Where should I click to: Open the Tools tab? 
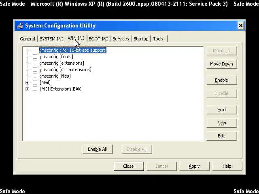158,39
